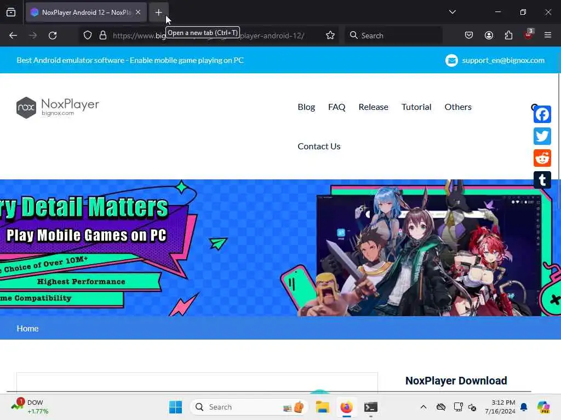Open the cloud sync tray icon
The height and width of the screenshot is (420, 561).
pos(441,407)
